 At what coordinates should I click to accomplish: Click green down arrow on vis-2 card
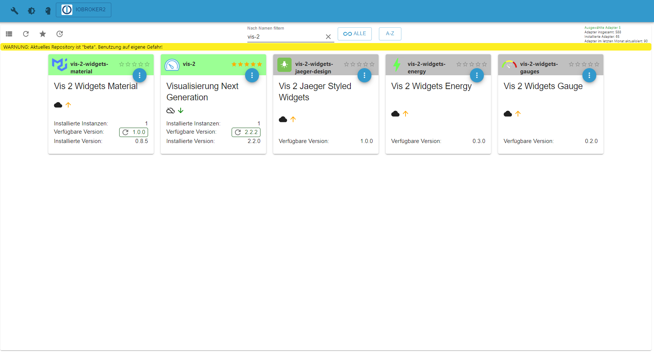click(x=181, y=110)
